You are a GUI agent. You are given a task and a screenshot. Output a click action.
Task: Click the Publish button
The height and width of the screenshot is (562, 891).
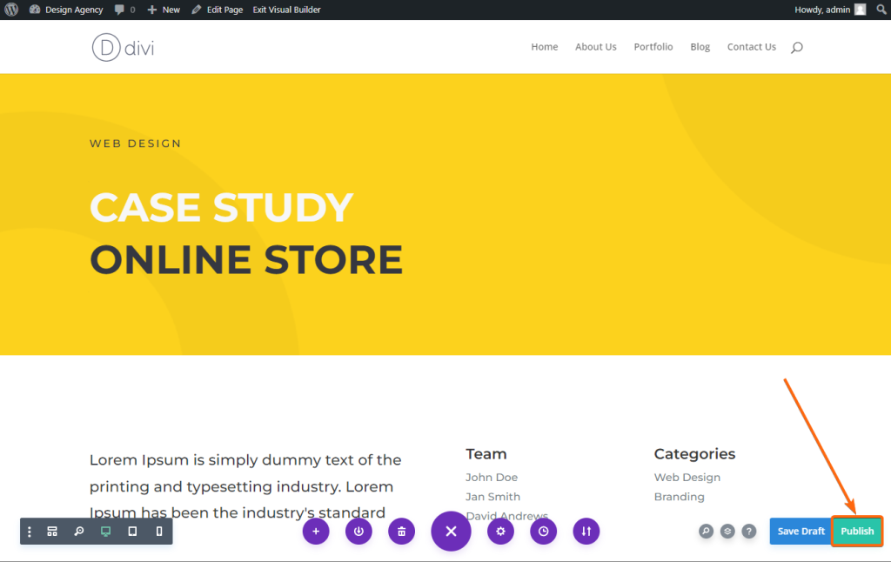(857, 532)
